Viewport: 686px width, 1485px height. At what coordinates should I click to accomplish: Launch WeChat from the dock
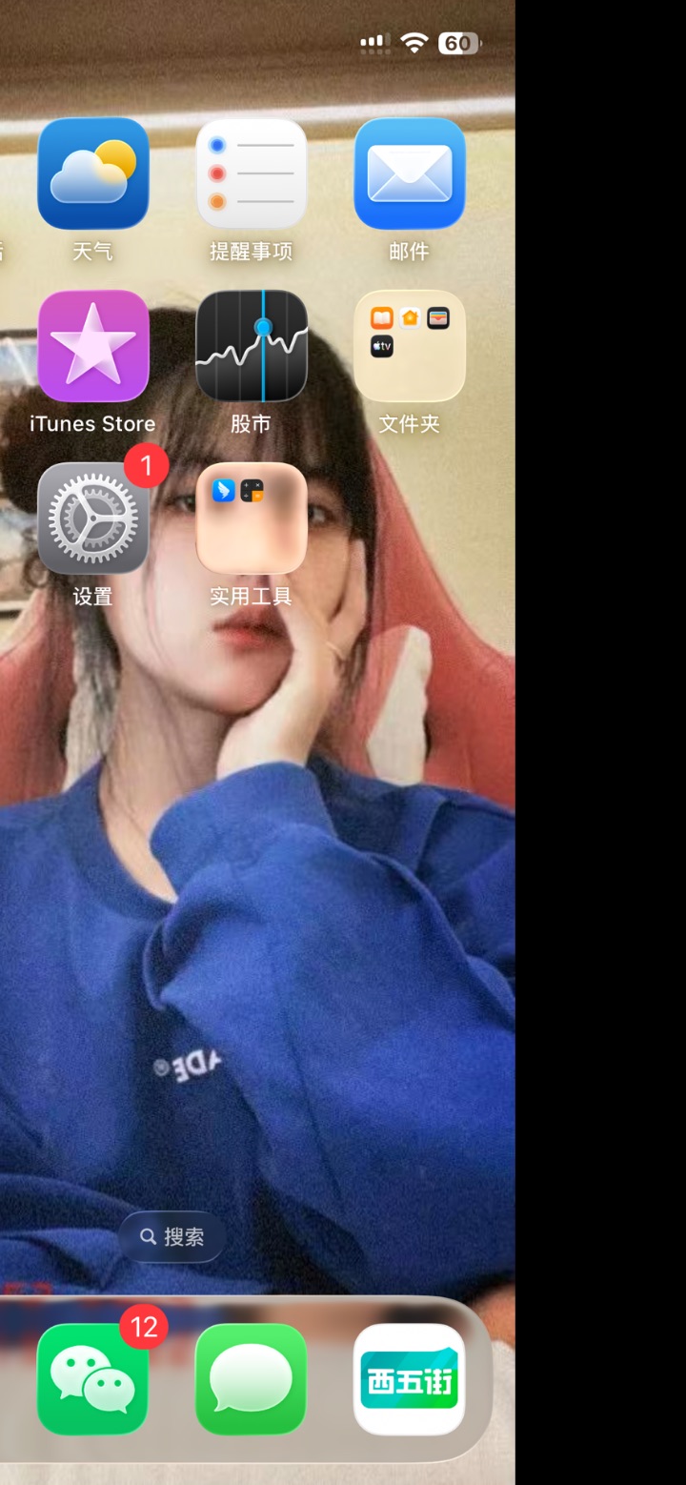[x=93, y=1379]
